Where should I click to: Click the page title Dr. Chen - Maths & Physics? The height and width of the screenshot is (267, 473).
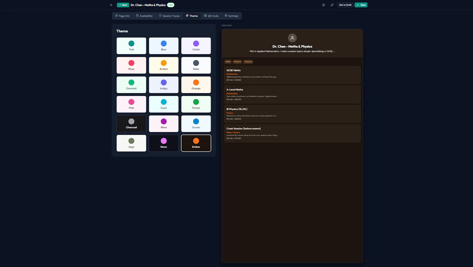click(148, 5)
